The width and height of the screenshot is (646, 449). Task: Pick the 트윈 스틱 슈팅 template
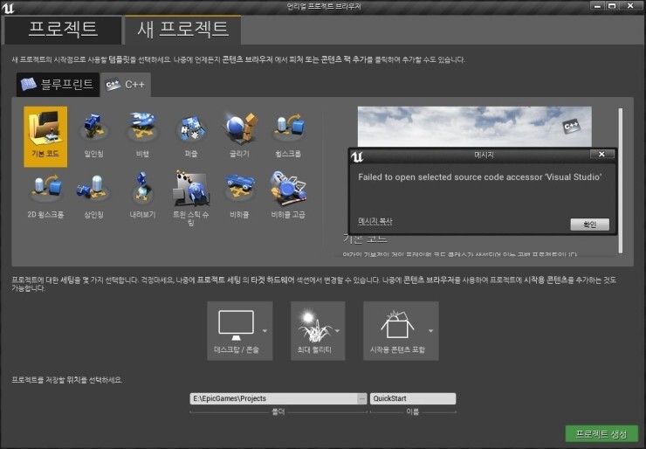pos(191,197)
